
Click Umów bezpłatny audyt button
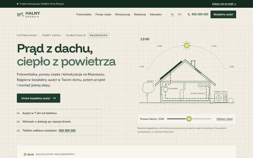point(39,98)
